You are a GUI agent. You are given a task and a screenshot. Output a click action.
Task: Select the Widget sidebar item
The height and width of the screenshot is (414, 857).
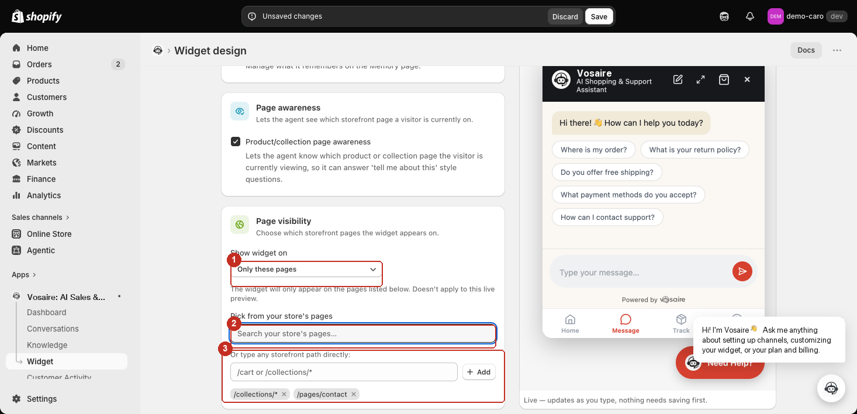(67, 361)
